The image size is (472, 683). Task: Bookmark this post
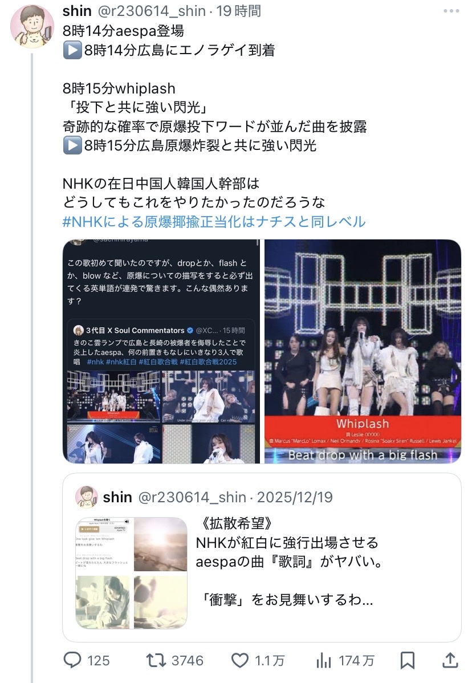click(x=408, y=660)
